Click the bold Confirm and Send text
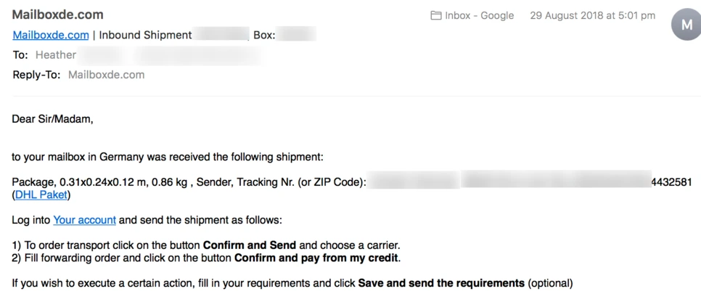The height and width of the screenshot is (294, 701). pos(250,245)
